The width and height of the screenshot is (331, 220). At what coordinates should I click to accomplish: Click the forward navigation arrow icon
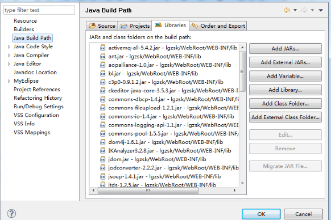[x=304, y=10]
